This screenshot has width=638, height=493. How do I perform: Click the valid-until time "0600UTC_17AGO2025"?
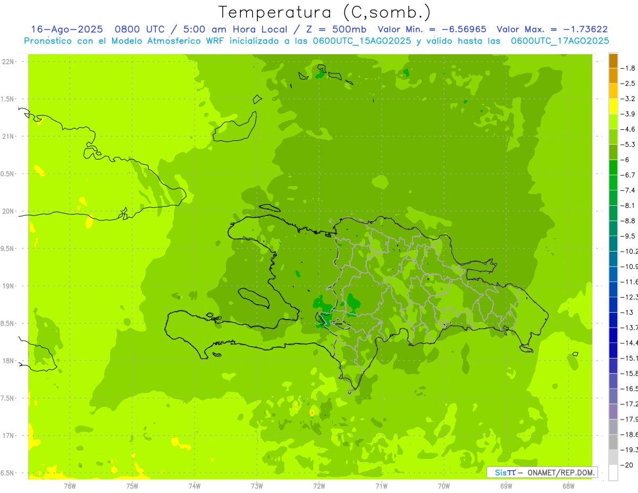tap(560, 41)
